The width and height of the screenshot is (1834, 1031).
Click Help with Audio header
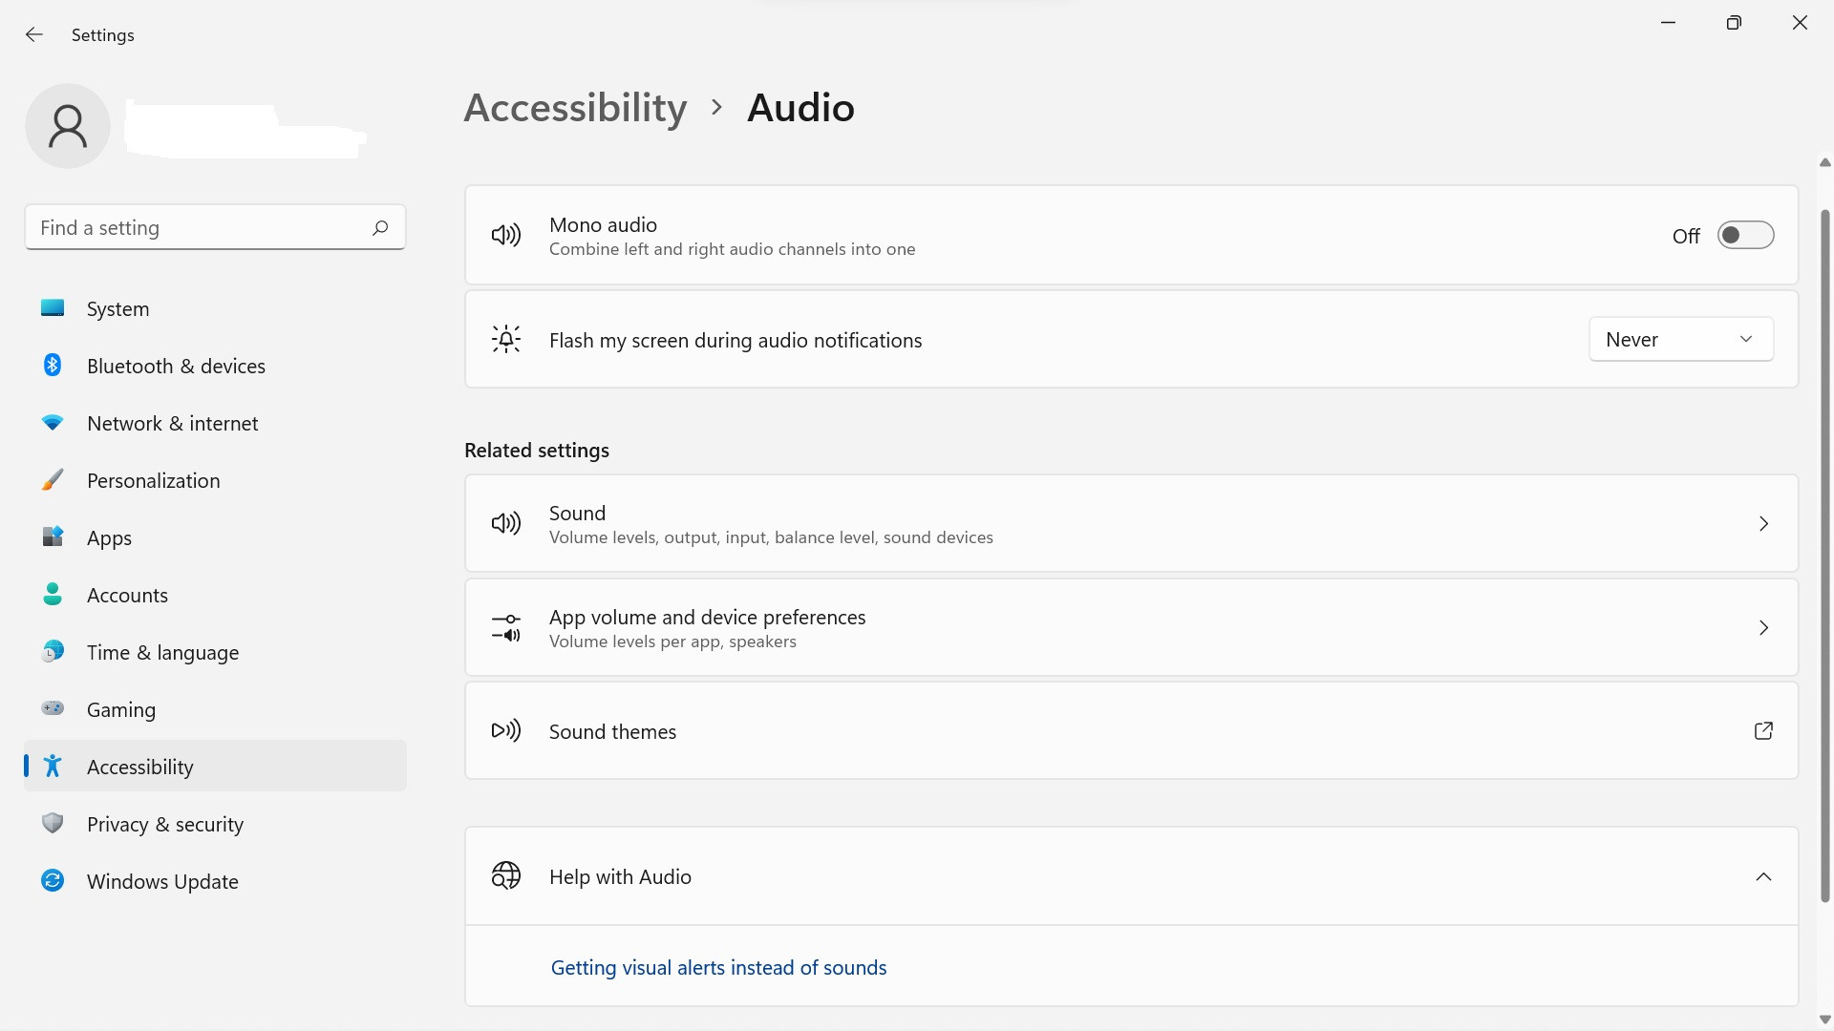[x=1131, y=876]
